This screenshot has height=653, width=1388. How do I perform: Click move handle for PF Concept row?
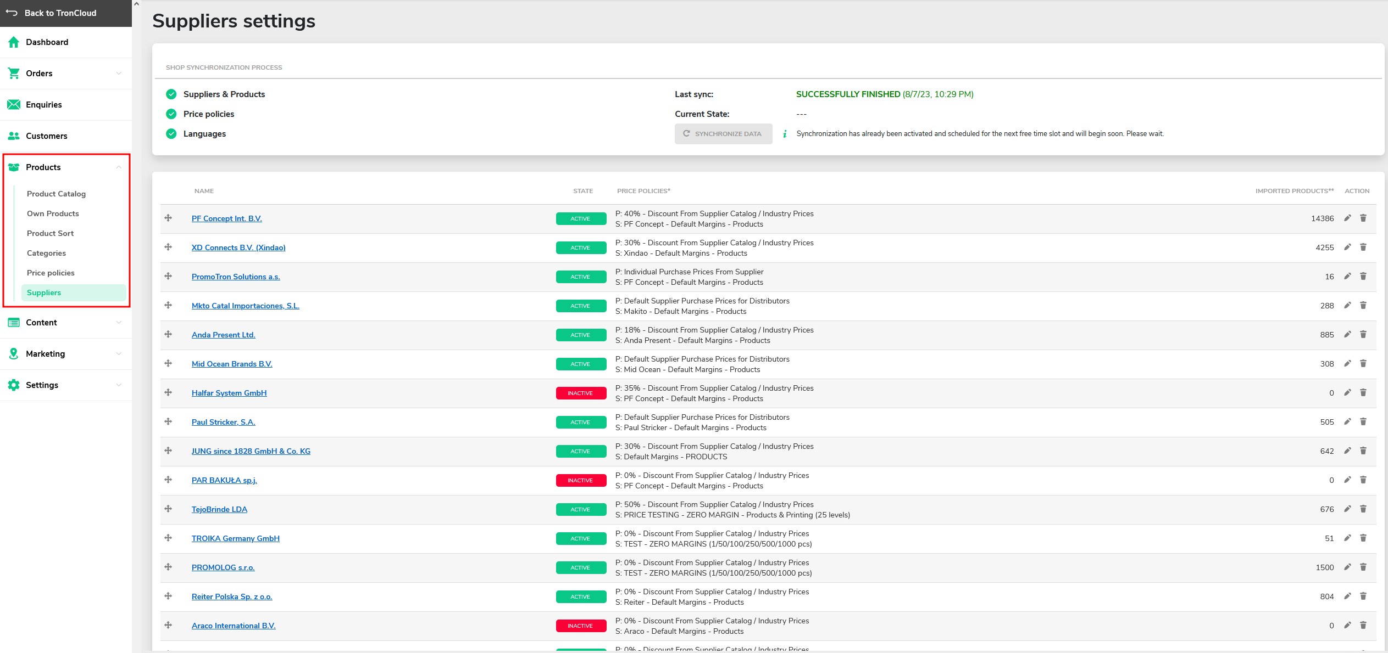coord(168,218)
